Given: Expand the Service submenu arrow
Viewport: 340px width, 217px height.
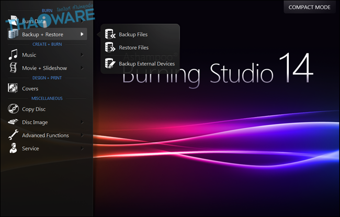Looking at the screenshot, I should [x=82, y=149].
